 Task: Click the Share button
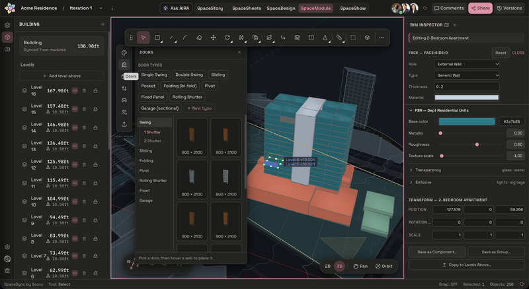point(480,8)
